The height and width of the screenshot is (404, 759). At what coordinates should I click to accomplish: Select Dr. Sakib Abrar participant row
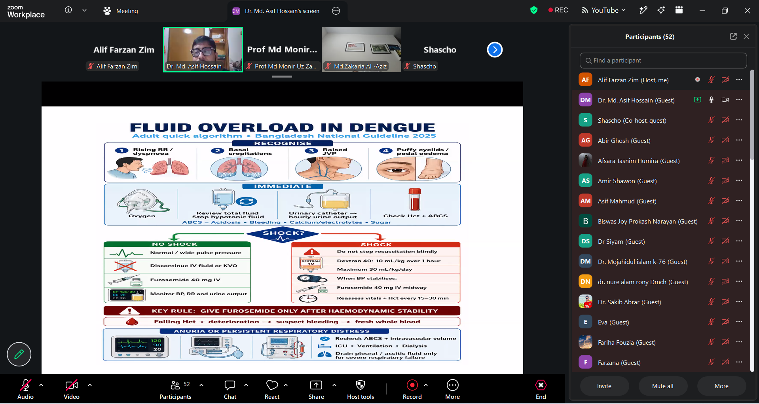coord(661,302)
